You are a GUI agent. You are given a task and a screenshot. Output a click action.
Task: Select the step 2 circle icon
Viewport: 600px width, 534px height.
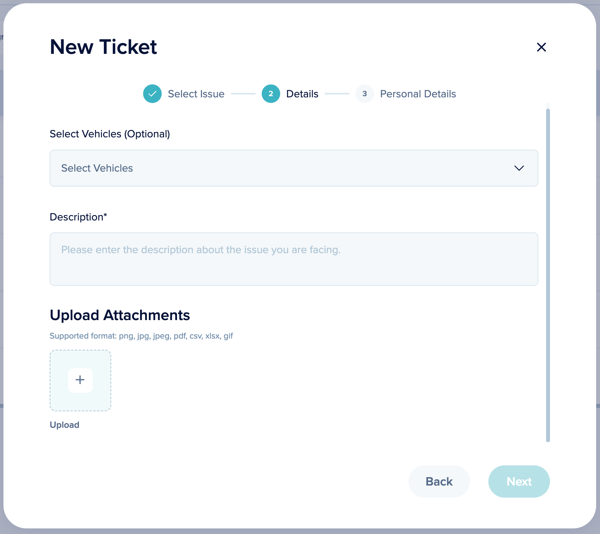(x=271, y=94)
